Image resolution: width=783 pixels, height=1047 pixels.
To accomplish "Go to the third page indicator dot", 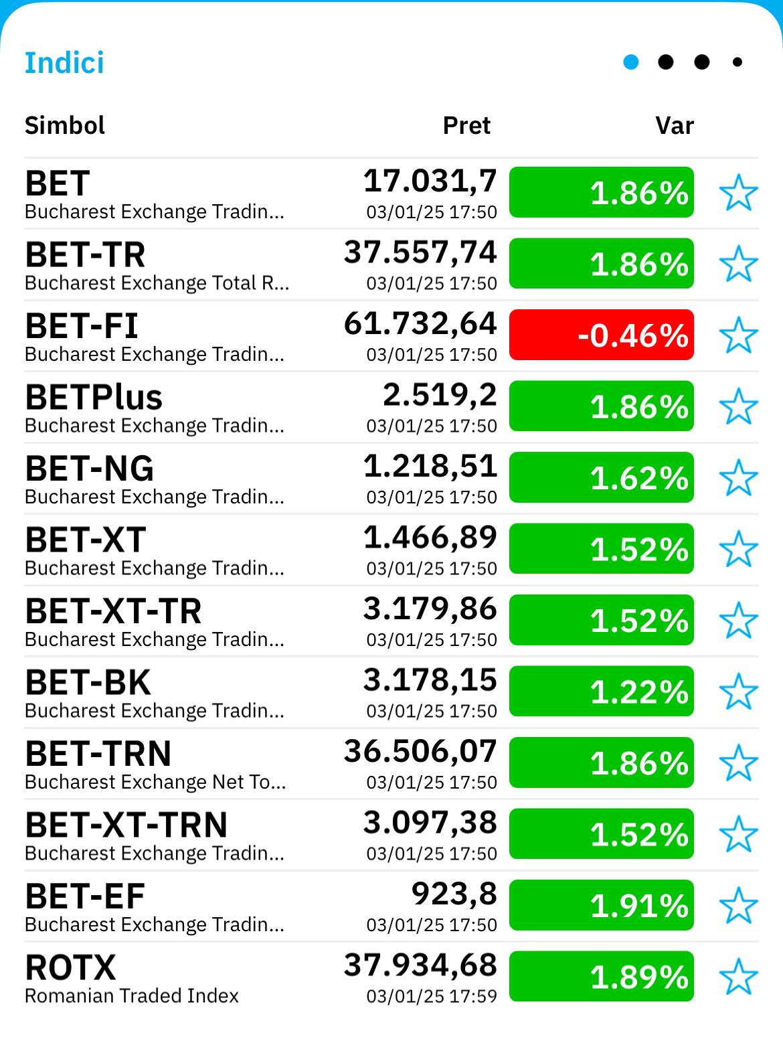I will point(701,62).
